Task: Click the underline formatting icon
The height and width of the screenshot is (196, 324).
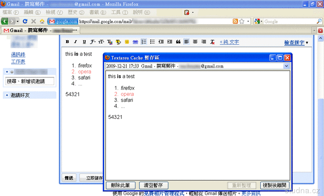Action: (x=85, y=42)
